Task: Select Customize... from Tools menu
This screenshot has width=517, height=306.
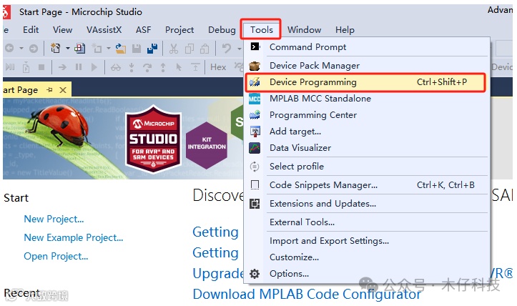Action: click(x=367, y=257)
